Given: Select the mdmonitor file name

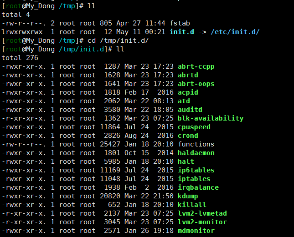Looking at the screenshot, I should click(x=196, y=231).
